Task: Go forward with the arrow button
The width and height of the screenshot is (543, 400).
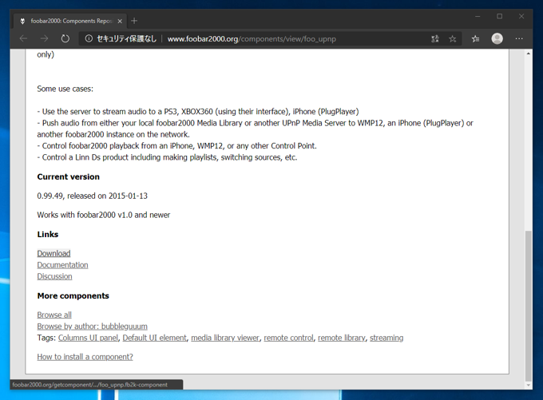Action: (45, 39)
